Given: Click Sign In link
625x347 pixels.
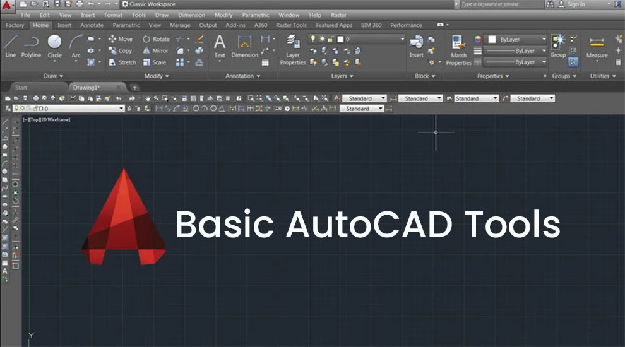Looking at the screenshot, I should [x=576, y=4].
